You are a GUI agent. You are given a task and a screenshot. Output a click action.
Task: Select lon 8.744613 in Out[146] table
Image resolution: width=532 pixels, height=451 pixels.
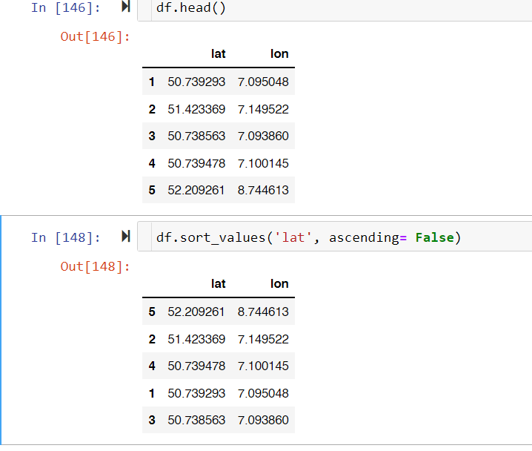pyautogui.click(x=263, y=190)
